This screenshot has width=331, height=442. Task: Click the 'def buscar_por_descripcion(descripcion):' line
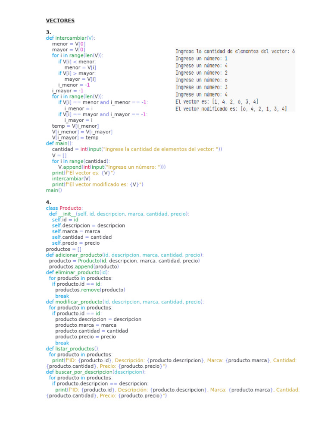click(x=96, y=372)
